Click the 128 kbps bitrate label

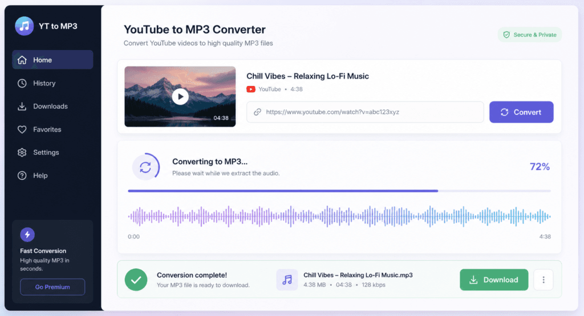374,285
